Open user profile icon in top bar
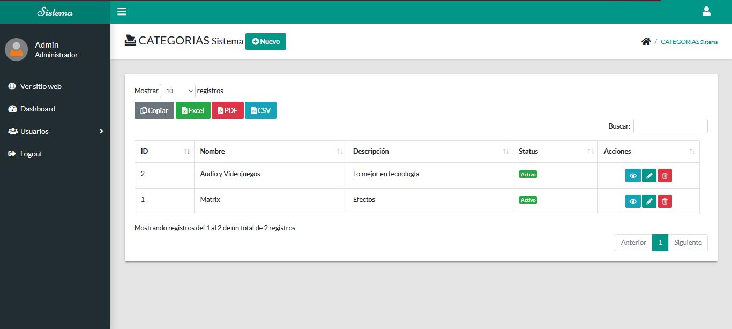Image resolution: width=732 pixels, height=329 pixels. (x=706, y=11)
